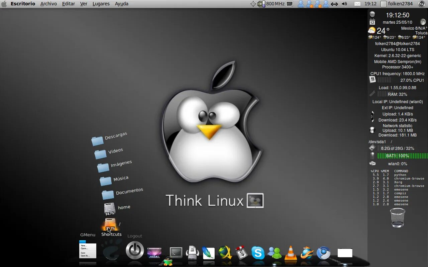Launch the terminal from the dock
Viewport: 428px width, 267px height.
(x=176, y=253)
